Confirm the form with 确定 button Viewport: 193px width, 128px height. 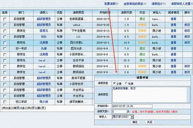[x=135, y=122]
